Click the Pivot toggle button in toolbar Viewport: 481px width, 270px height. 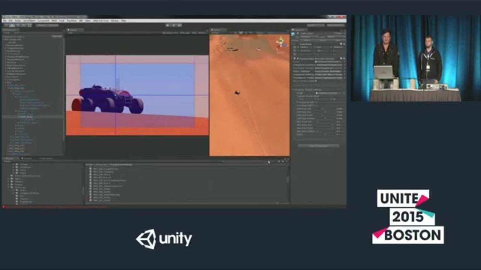[x=40, y=25]
